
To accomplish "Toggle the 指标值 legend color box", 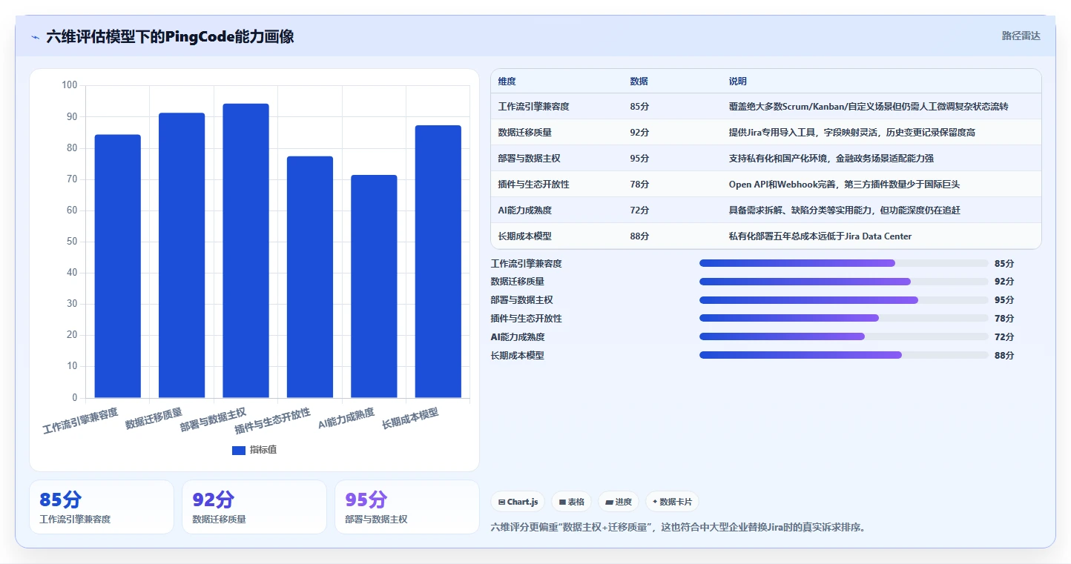I will coord(239,450).
